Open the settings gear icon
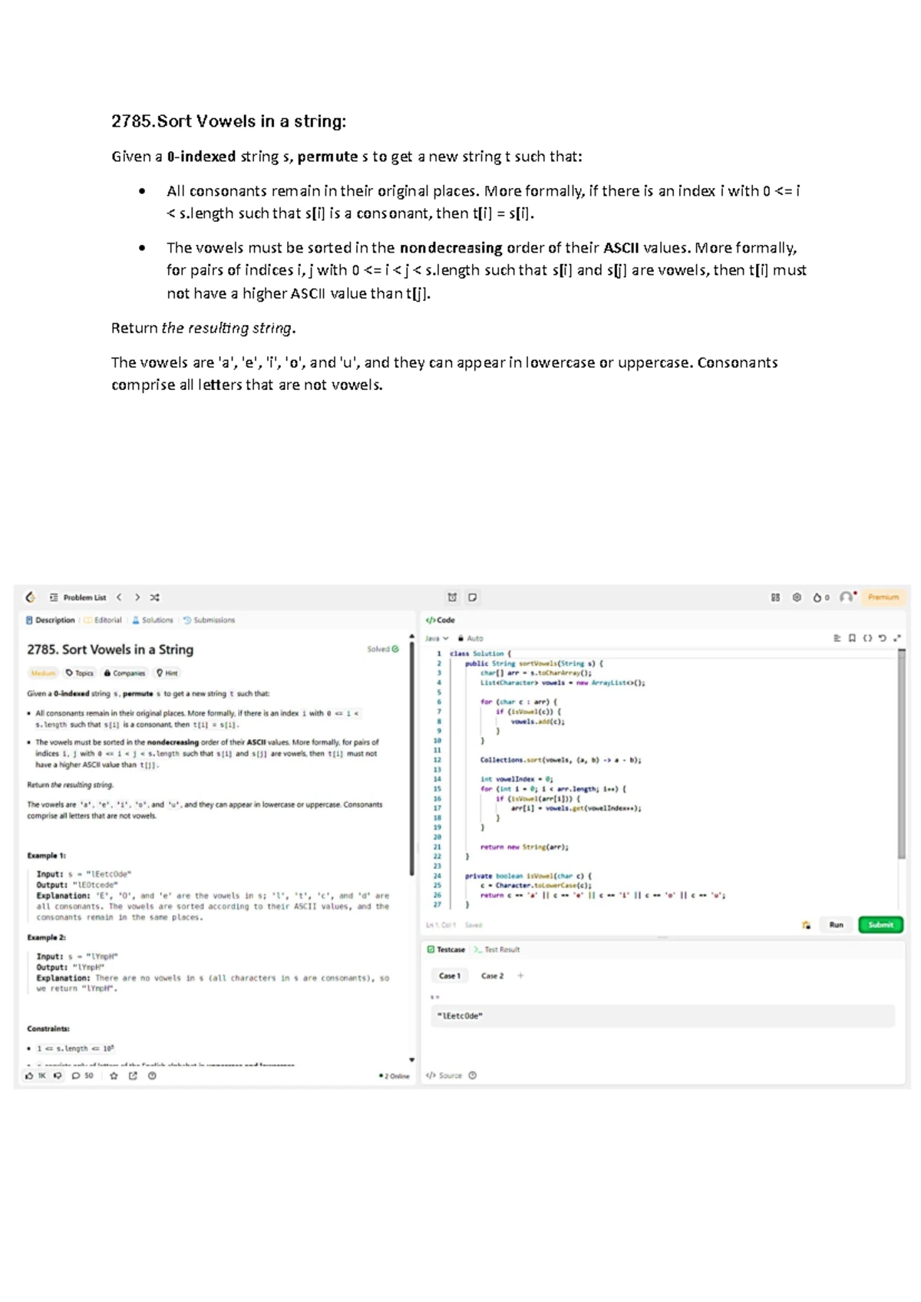 pyautogui.click(x=797, y=597)
